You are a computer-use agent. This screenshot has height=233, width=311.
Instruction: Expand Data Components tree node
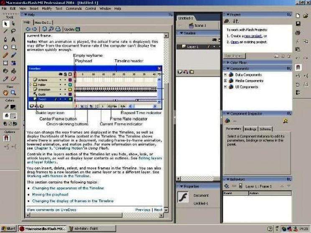coord(225,75)
